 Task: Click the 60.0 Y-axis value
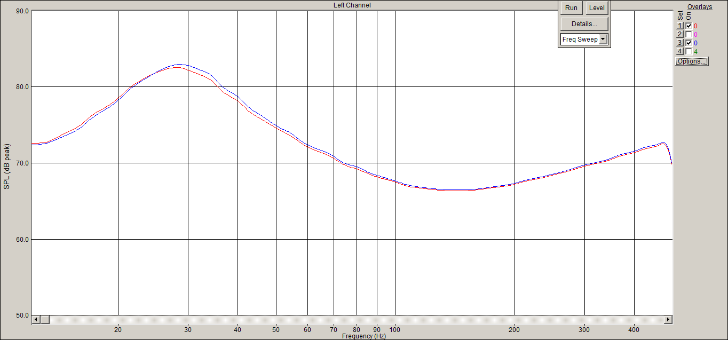tap(22, 239)
